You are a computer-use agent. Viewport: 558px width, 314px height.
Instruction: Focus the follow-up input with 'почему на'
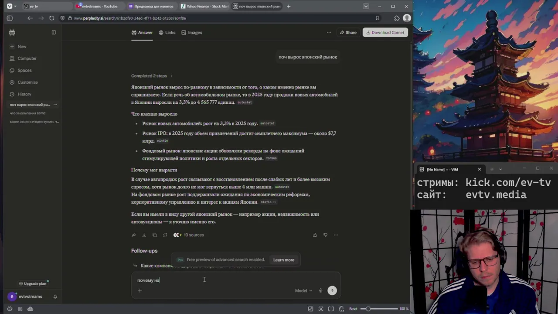(236, 280)
